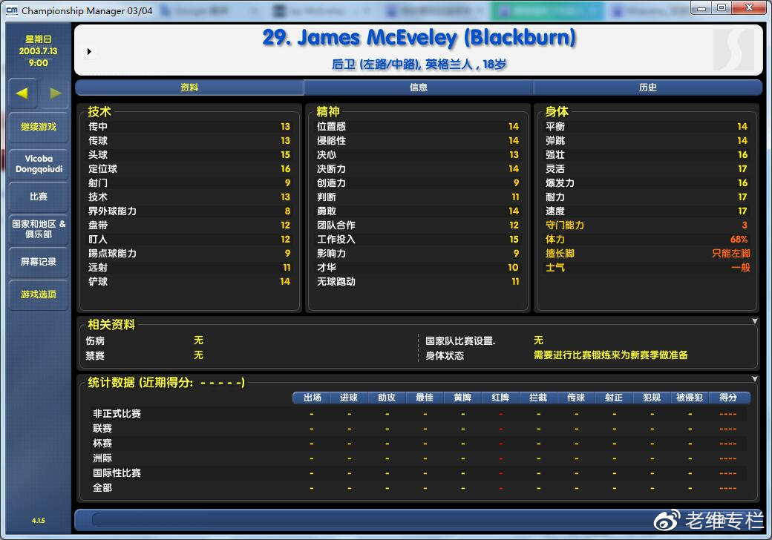Click the 红牌 column header
This screenshot has width=772, height=540.
tap(501, 398)
